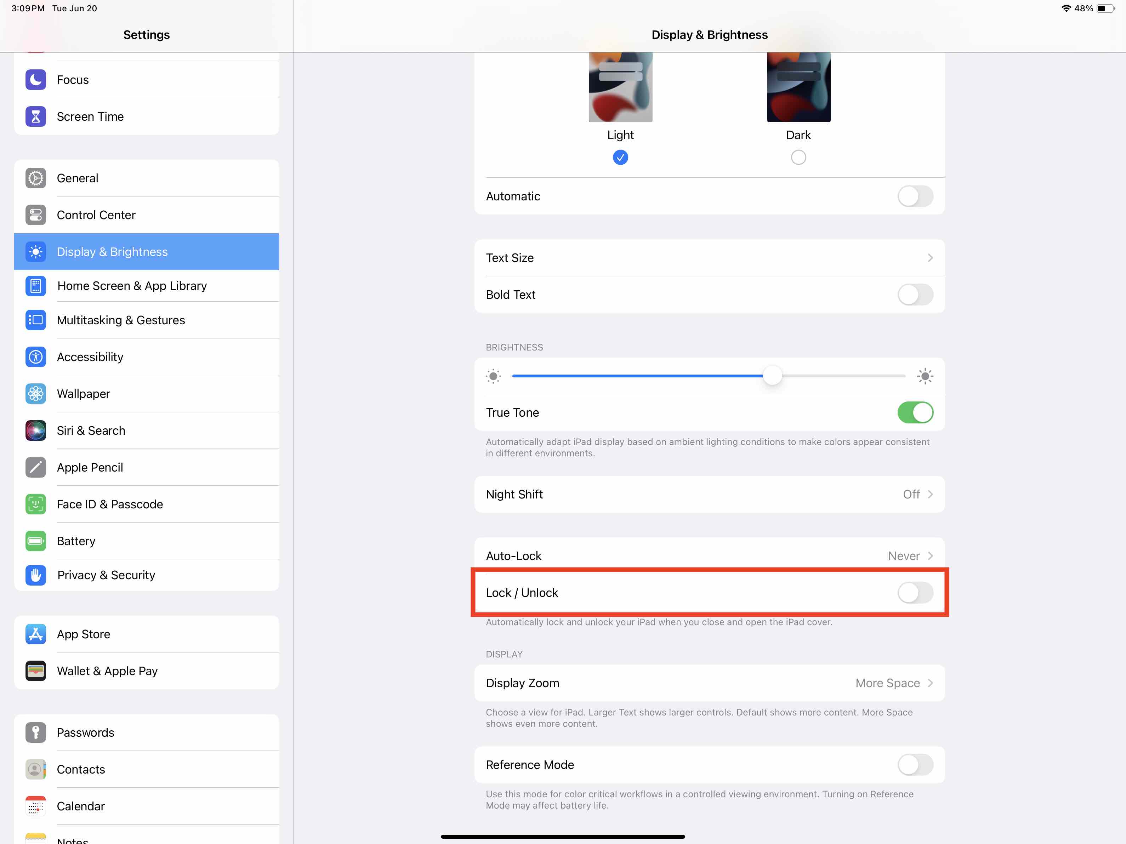Enable the Lock / Unlock toggle
This screenshot has width=1126, height=844.
pos(915,593)
